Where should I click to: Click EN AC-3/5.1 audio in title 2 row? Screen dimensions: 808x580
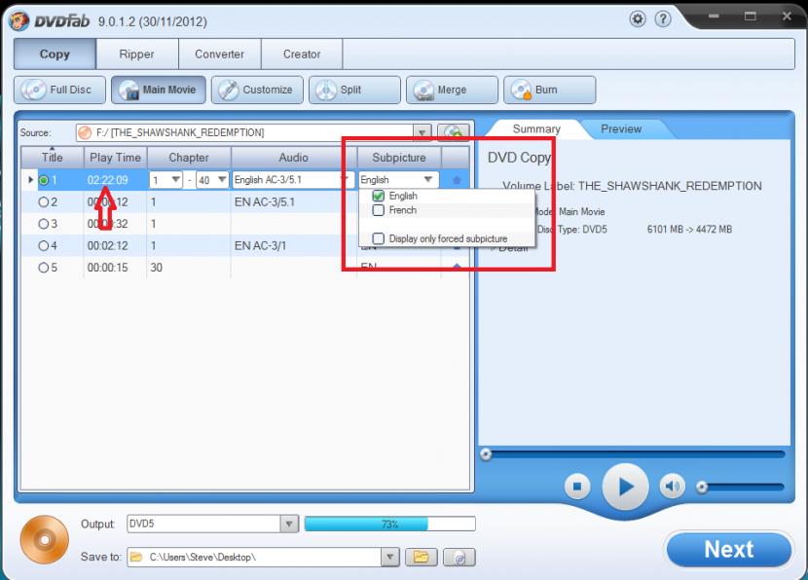tap(265, 201)
